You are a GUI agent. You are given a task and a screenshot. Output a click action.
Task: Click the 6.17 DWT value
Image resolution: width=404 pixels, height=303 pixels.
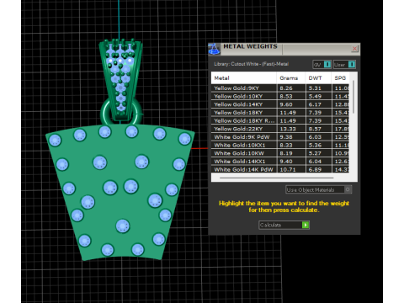point(315,104)
